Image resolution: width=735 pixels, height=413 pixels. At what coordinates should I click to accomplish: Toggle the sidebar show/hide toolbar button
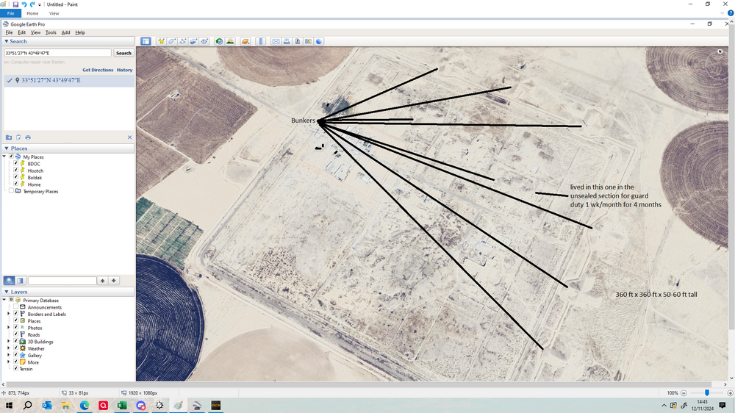pos(146,41)
